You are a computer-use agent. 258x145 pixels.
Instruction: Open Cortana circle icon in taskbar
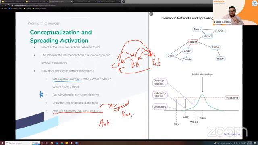pos(42,143)
